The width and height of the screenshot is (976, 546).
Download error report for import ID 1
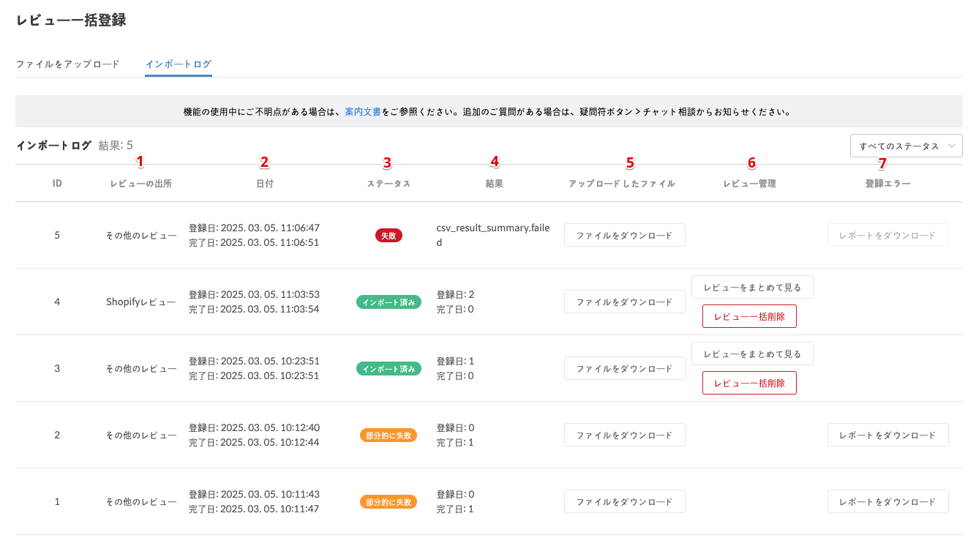(887, 501)
